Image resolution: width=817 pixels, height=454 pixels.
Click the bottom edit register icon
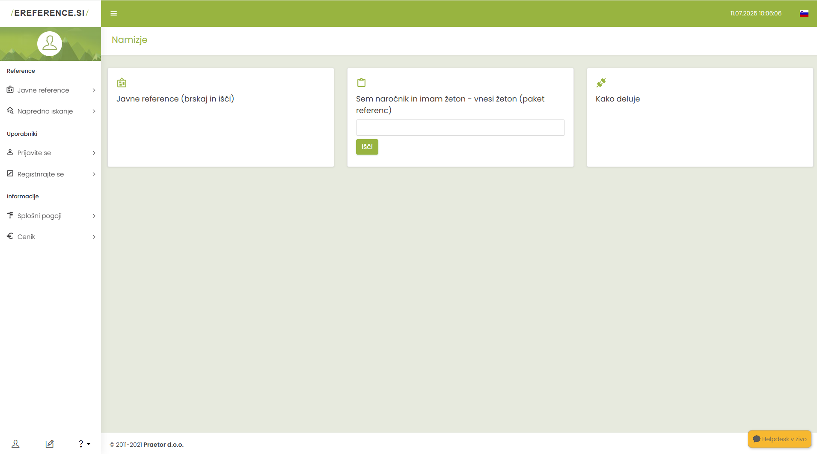pyautogui.click(x=50, y=444)
